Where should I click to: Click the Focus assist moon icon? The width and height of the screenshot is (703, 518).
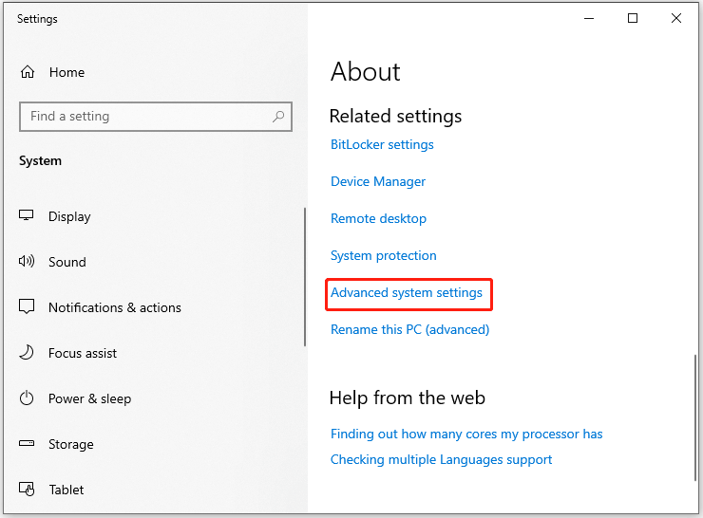(x=27, y=352)
